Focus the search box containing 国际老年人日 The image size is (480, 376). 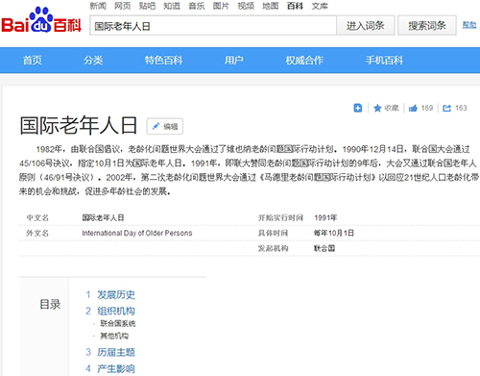pyautogui.click(x=213, y=26)
